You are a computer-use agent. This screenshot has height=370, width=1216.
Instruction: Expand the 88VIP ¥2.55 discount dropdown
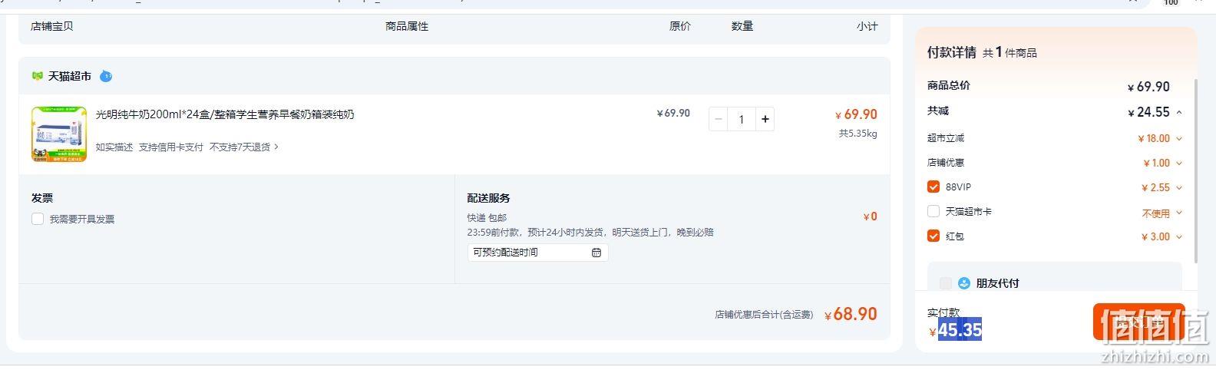[x=1179, y=188]
